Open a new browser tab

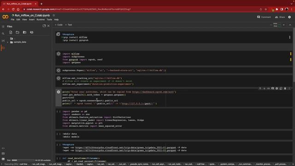click(41, 4)
